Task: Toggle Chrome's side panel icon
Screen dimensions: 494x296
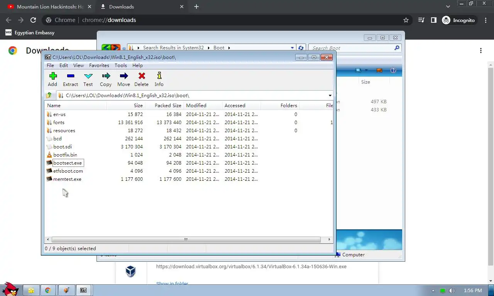Action: point(433,20)
